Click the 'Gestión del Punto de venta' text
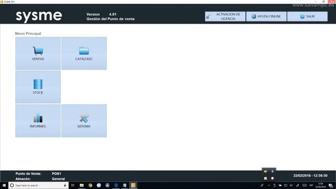336x189 pixels. 111,19
